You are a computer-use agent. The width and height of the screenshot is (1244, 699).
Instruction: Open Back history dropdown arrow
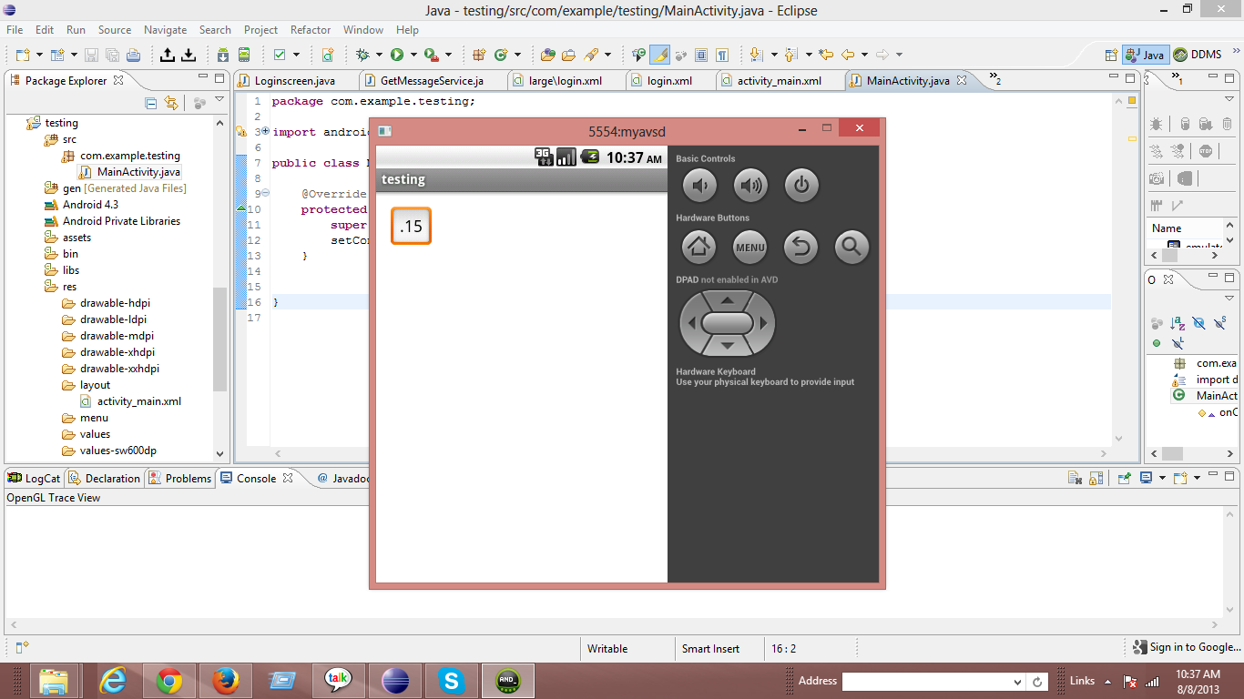(x=864, y=55)
